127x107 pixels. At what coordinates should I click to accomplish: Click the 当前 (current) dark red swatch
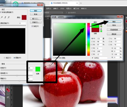[x=95, y=30]
